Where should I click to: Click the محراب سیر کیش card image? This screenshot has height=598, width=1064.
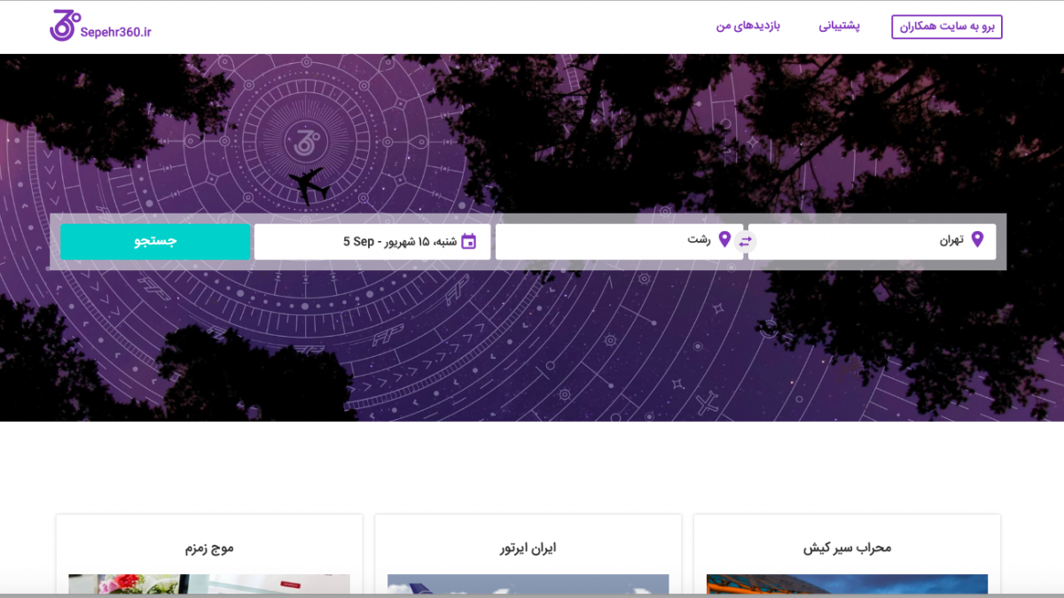point(847,585)
